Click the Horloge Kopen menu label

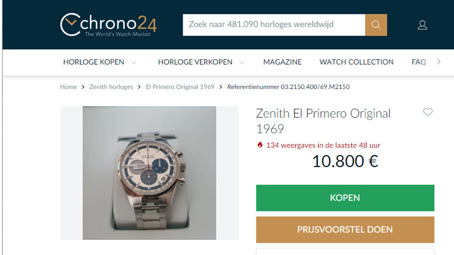(93, 62)
